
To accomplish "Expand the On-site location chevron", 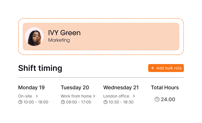I will pos(37,96).
